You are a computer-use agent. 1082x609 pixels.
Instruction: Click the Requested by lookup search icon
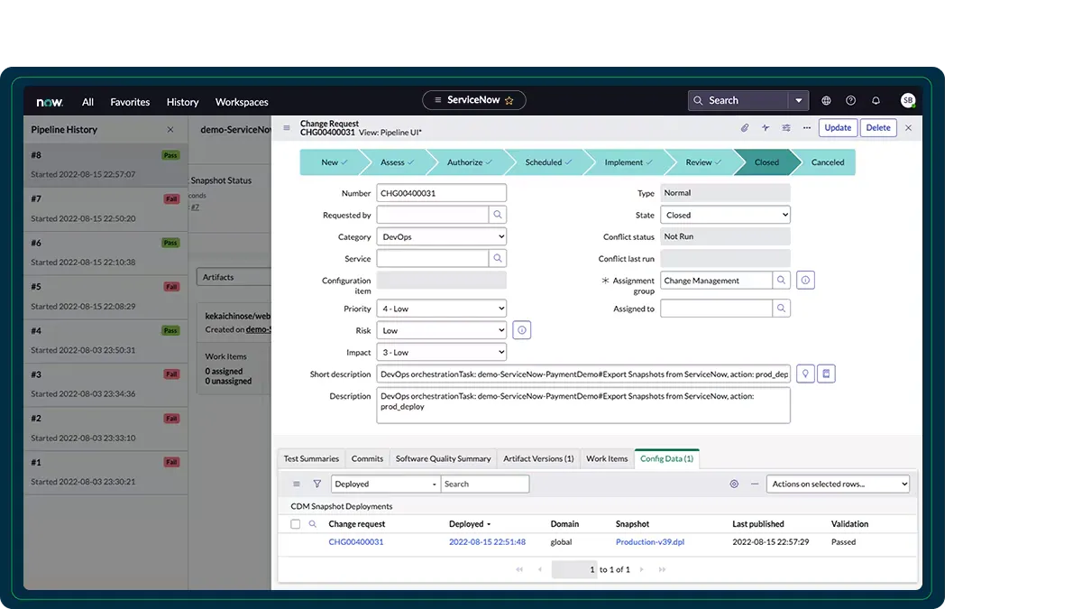[497, 215]
